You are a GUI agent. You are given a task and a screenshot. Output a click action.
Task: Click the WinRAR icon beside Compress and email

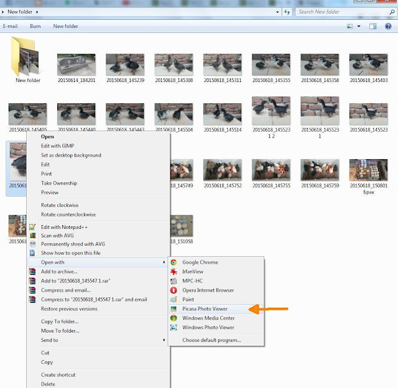pos(32,290)
